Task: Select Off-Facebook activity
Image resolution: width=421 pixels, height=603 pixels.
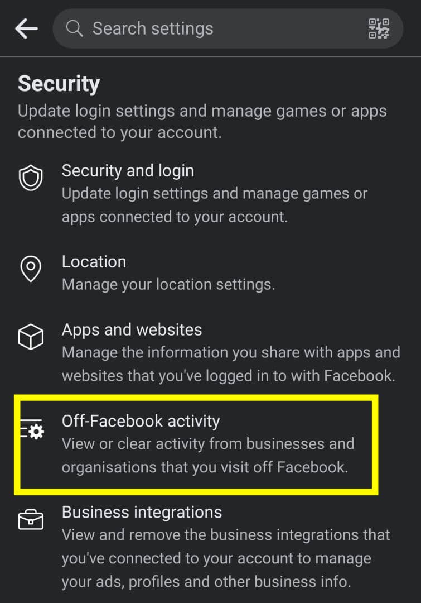Action: tap(196, 444)
